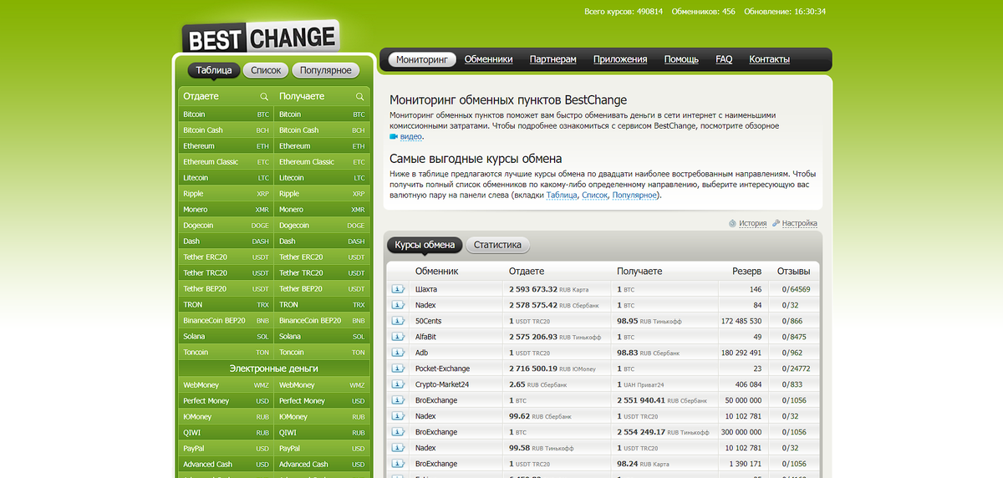Click the Настройка wrench icon

click(776, 223)
